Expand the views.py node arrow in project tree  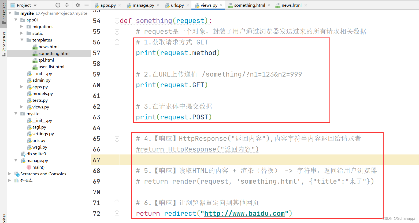click(22, 107)
